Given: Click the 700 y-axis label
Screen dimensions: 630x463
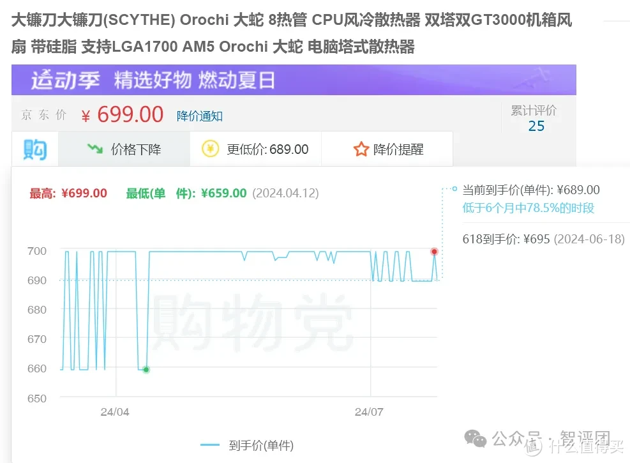Looking at the screenshot, I should (37, 251).
